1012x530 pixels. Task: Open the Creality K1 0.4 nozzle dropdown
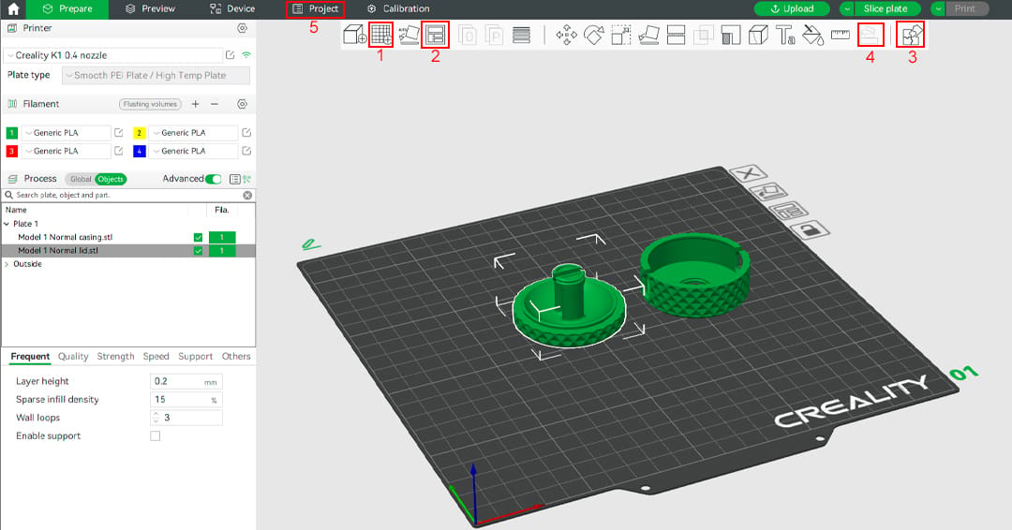point(113,55)
